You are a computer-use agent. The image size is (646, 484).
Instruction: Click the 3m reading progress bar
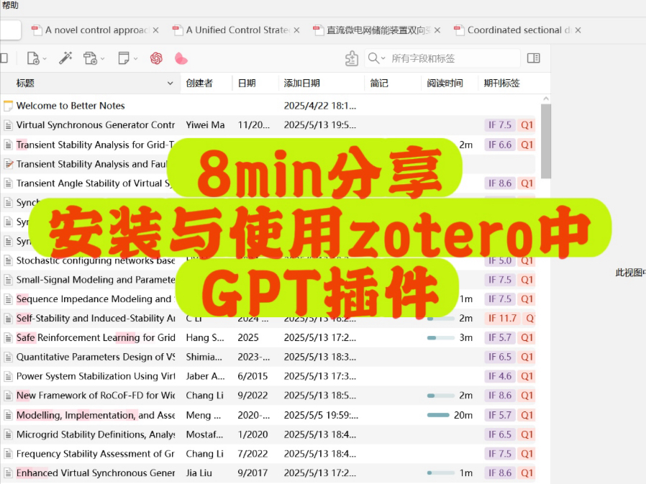click(440, 338)
